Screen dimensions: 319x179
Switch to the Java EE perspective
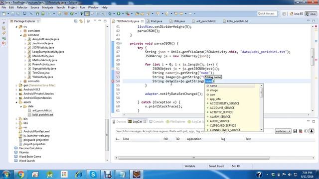pyautogui.click(x=296, y=14)
